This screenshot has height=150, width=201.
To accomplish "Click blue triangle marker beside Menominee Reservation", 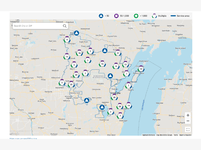I will click(x=110, y=76).
